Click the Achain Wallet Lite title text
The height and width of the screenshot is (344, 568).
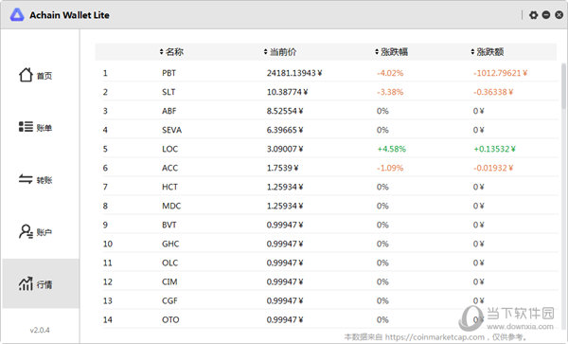[x=69, y=15]
